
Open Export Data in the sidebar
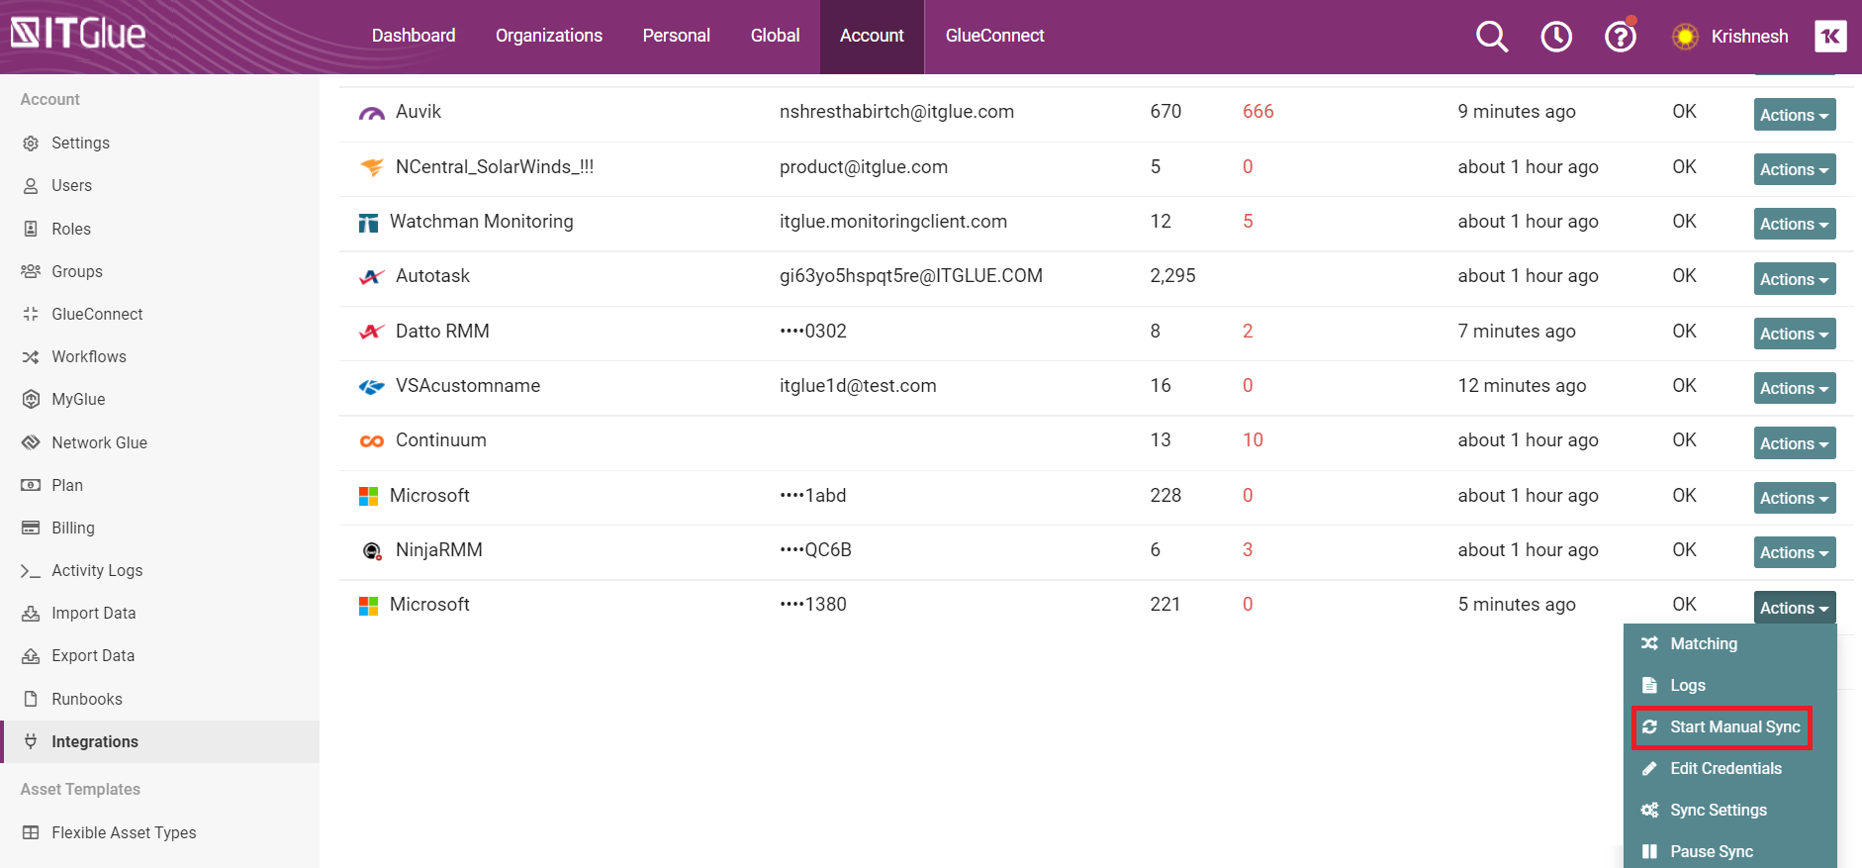(x=93, y=655)
